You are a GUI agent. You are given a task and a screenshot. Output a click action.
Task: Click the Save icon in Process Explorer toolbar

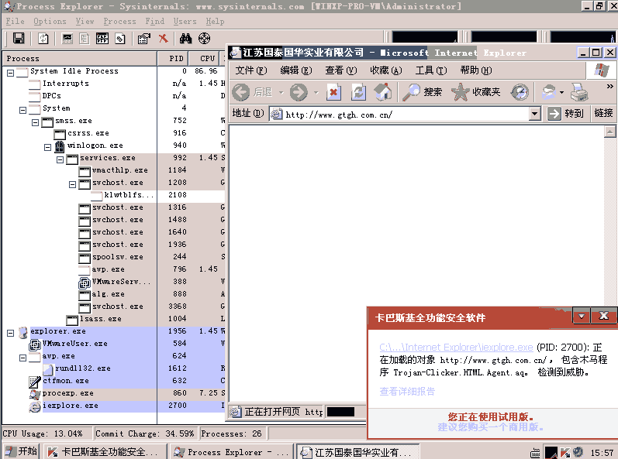19,38
